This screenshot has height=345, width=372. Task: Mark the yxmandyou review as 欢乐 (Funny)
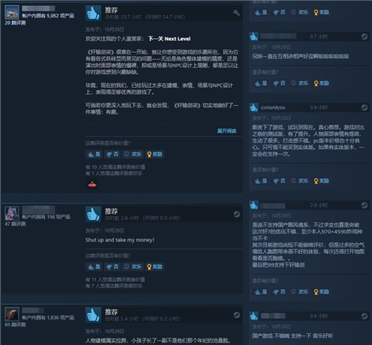(x=299, y=181)
